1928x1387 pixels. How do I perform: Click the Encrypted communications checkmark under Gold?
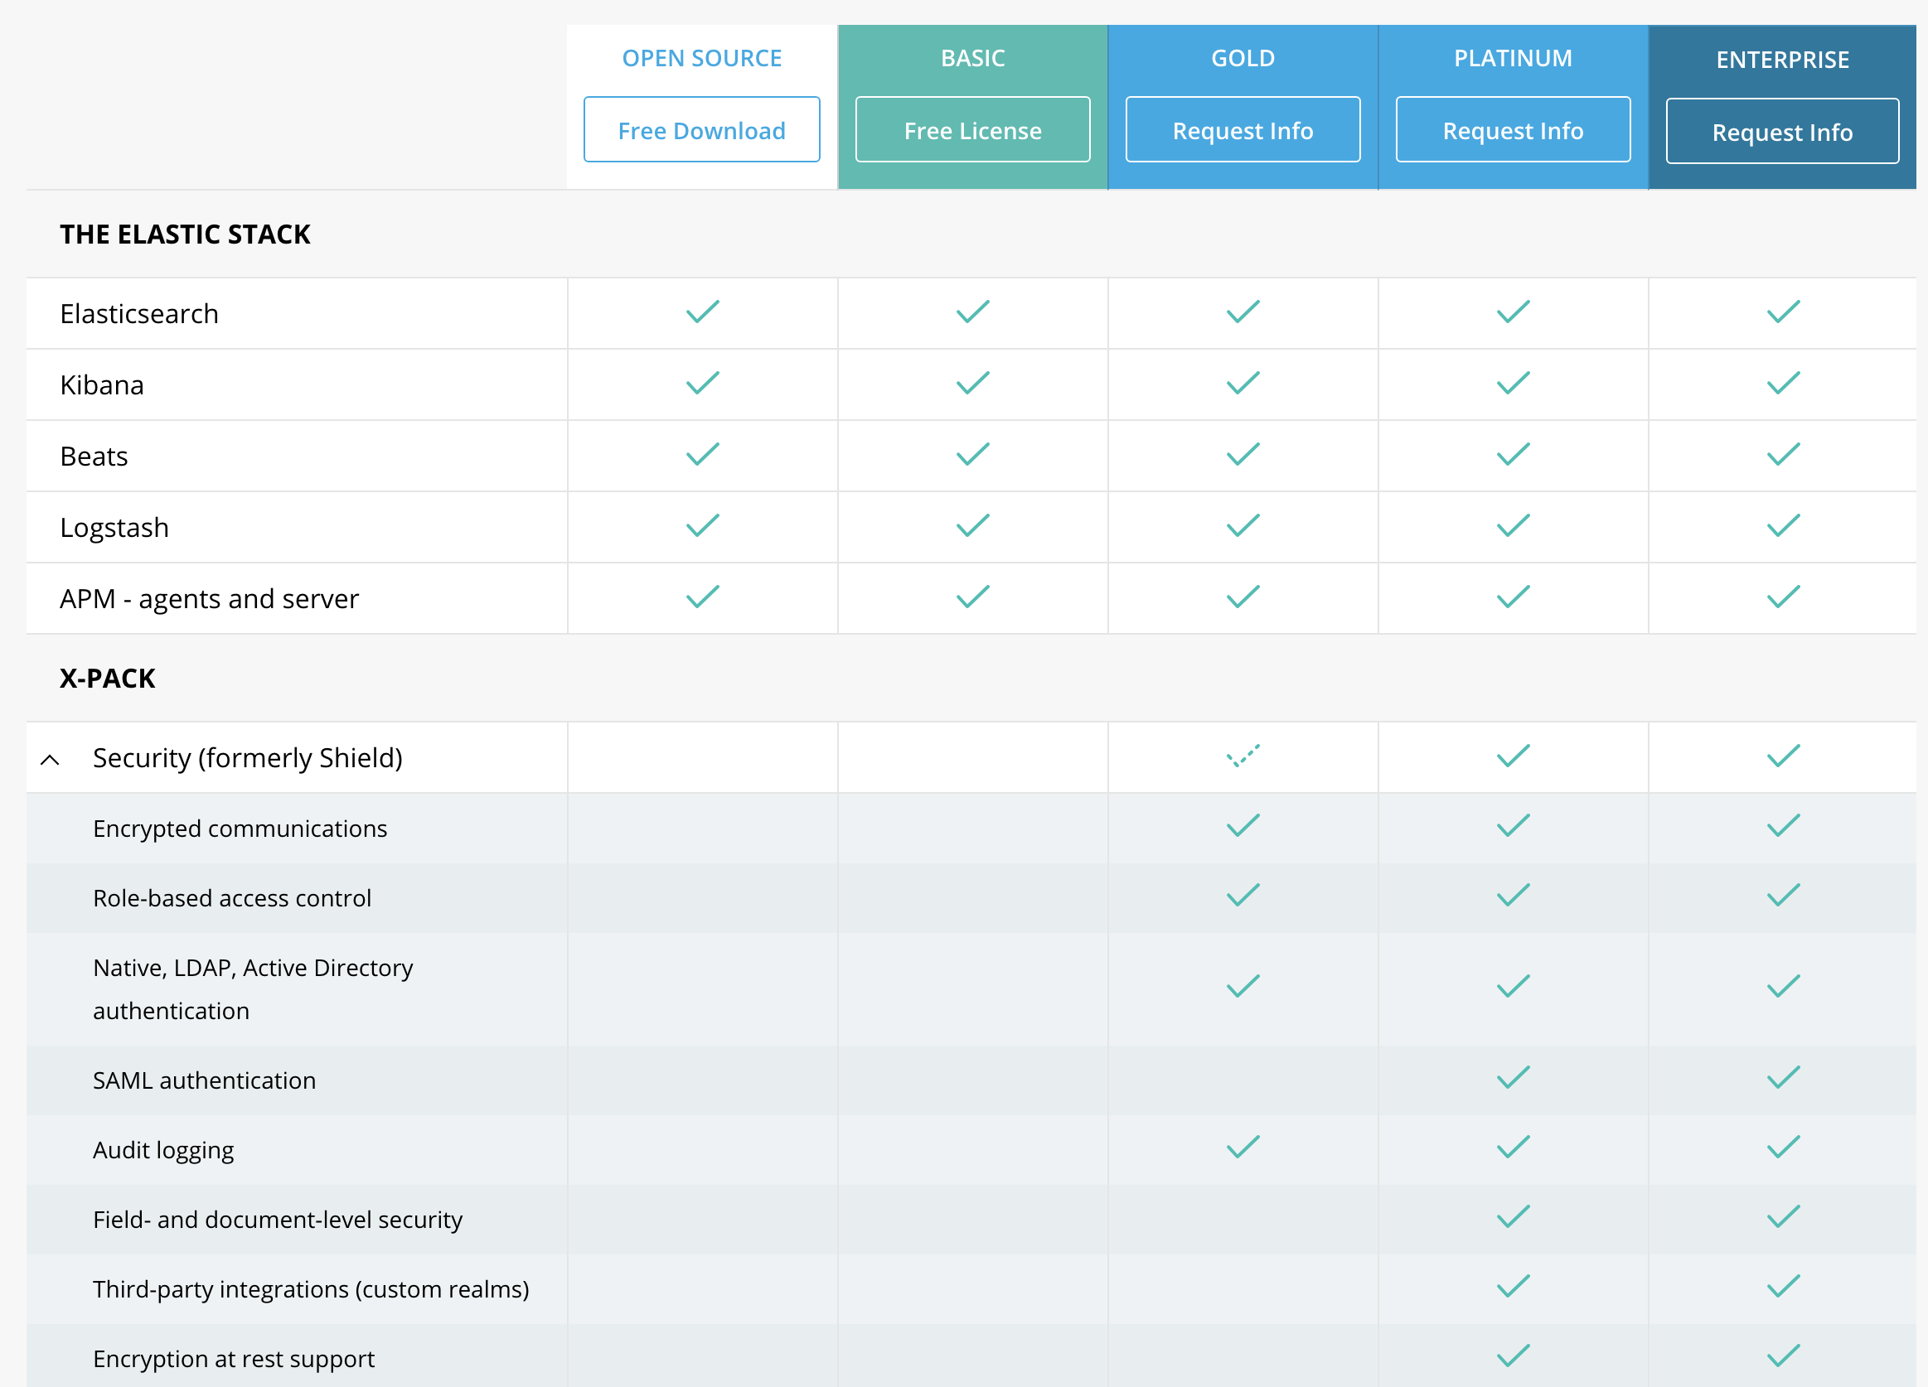pos(1243,828)
